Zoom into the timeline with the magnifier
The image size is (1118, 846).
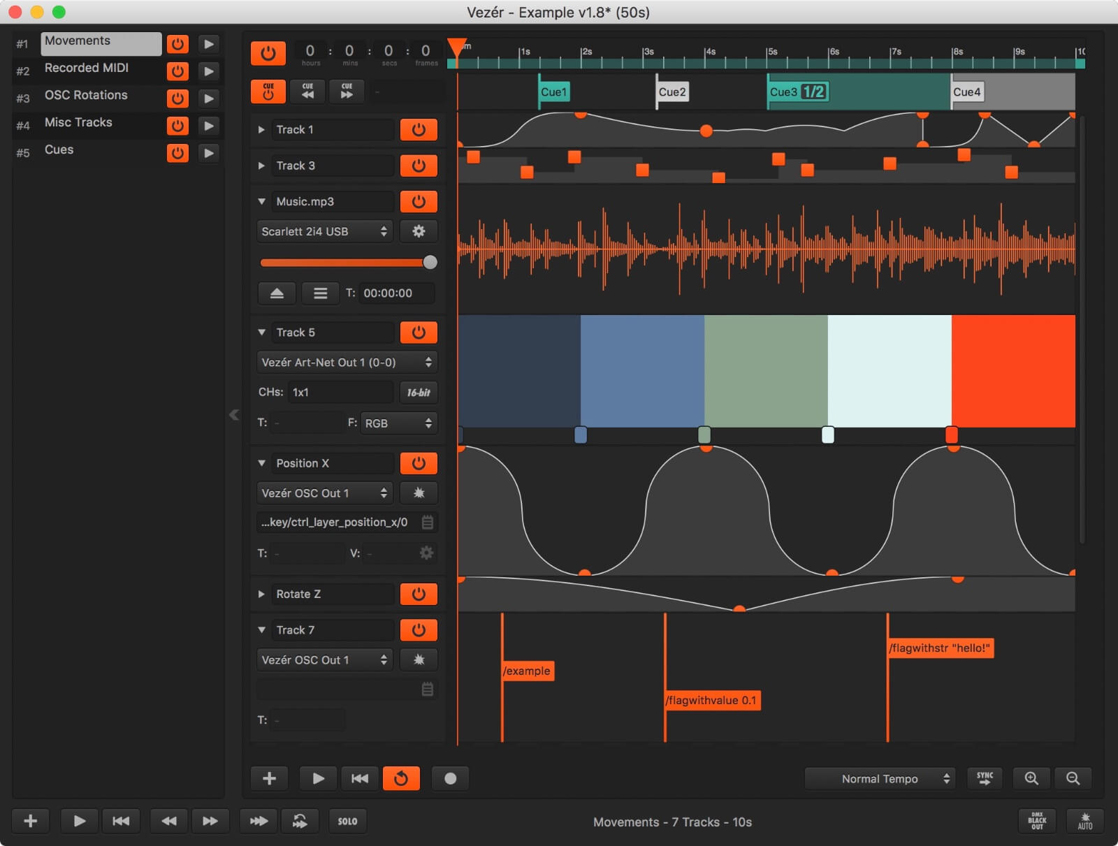[1032, 778]
